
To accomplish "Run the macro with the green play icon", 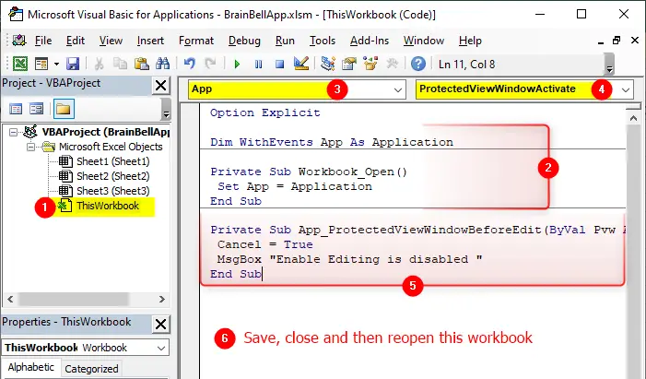I will point(237,64).
